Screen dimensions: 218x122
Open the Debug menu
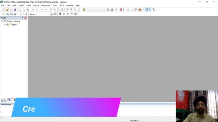pyautogui.click(x=36, y=5)
